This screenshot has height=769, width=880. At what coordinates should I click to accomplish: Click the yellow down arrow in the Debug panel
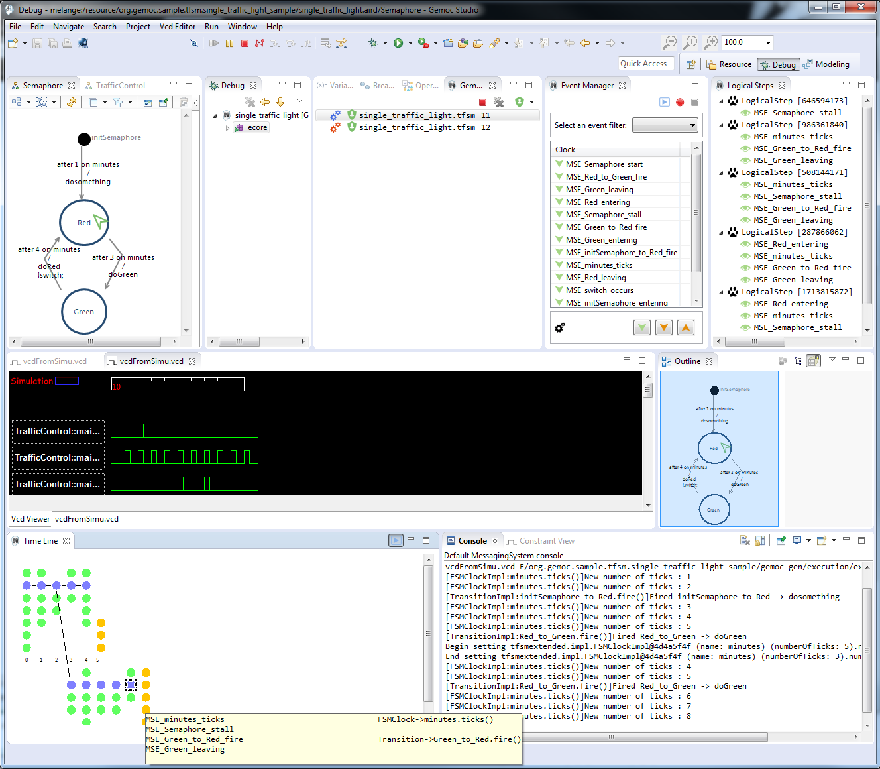(x=280, y=101)
